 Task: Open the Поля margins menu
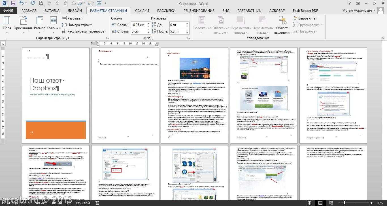7,25
